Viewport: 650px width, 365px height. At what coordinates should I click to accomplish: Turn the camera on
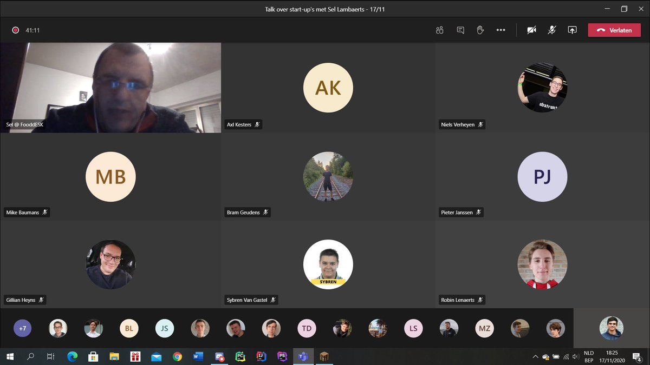pos(531,30)
